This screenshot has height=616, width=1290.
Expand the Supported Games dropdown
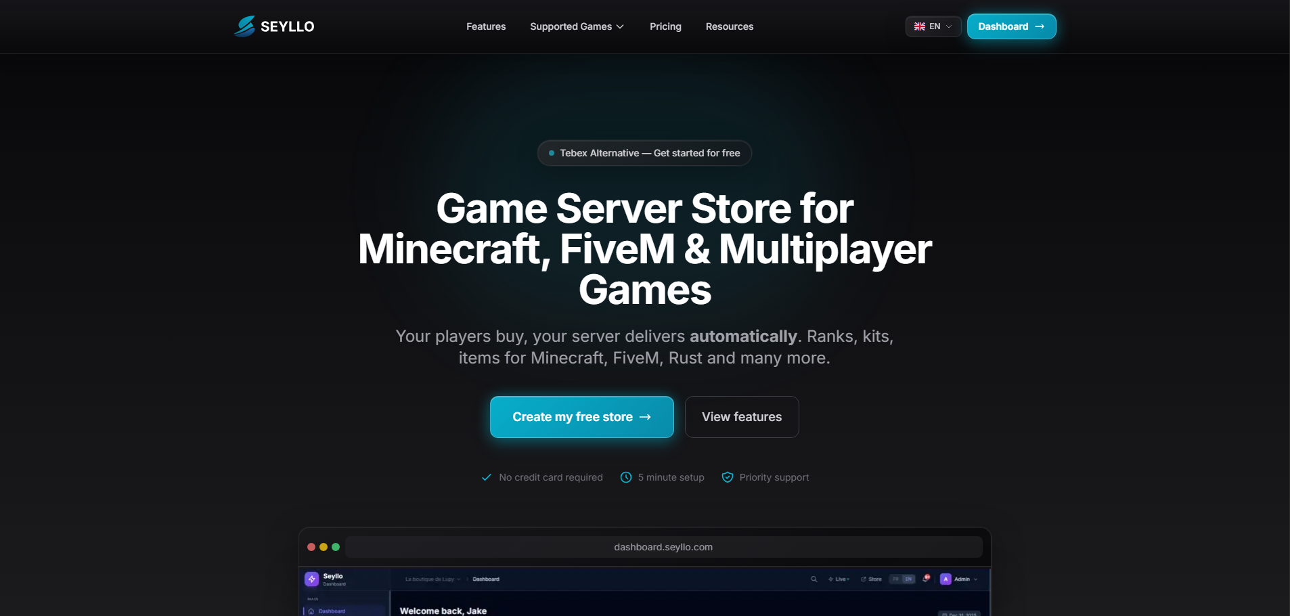click(x=577, y=26)
